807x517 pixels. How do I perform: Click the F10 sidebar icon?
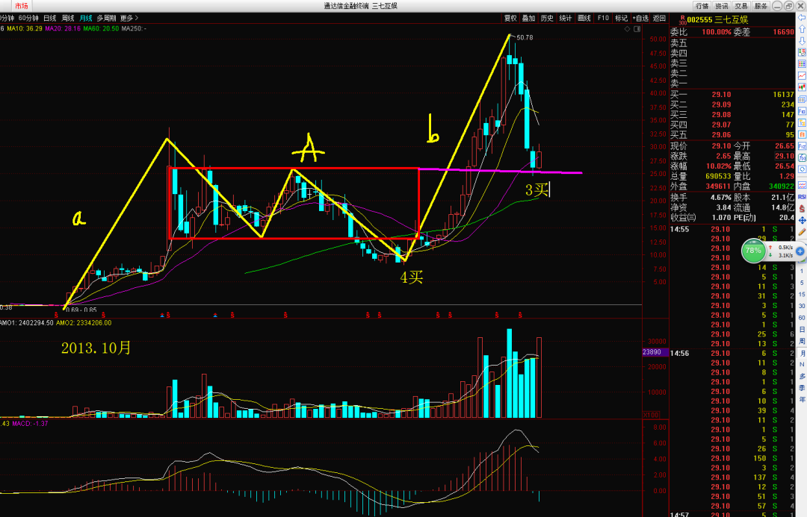802,110
